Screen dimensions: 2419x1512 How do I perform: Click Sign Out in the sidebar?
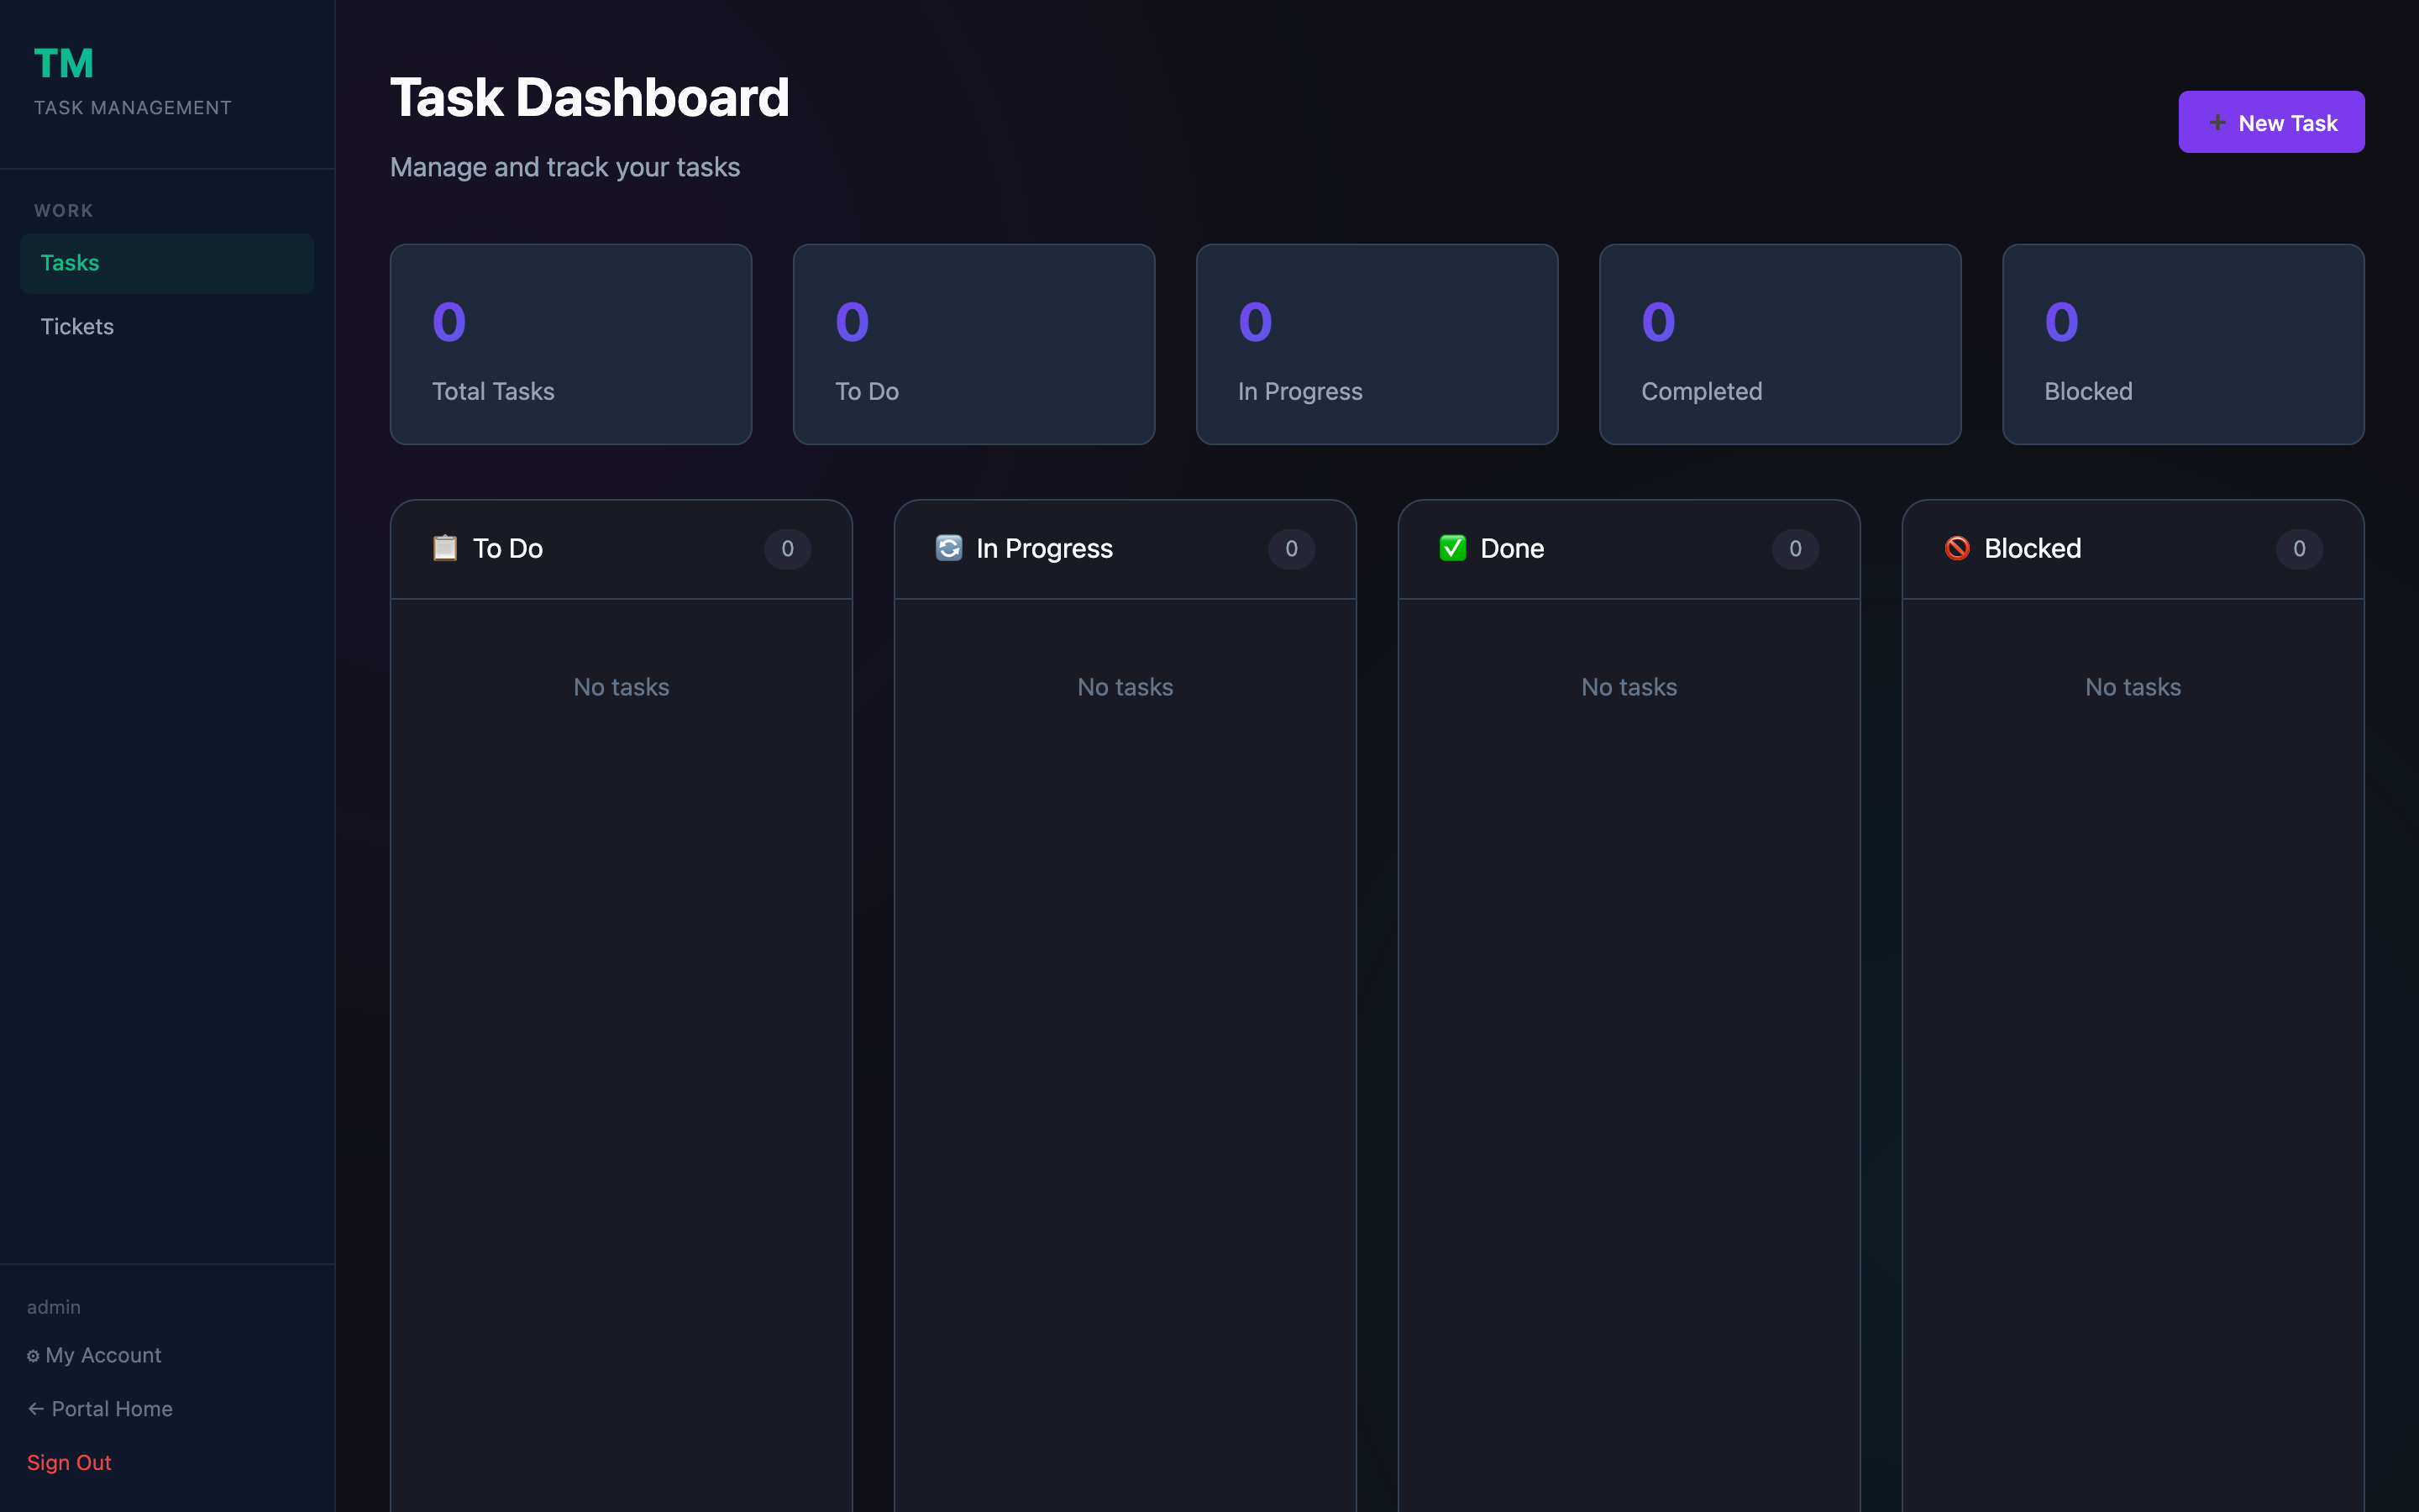[x=69, y=1462]
